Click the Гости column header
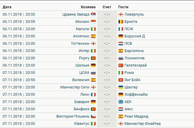 pyautogui.click(x=123, y=7)
